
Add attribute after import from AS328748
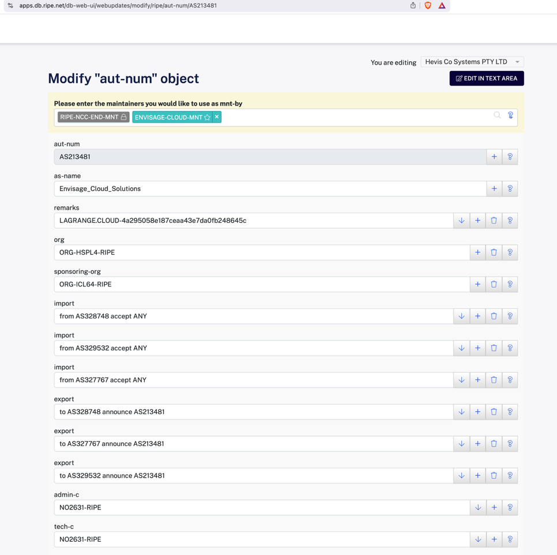click(x=477, y=316)
